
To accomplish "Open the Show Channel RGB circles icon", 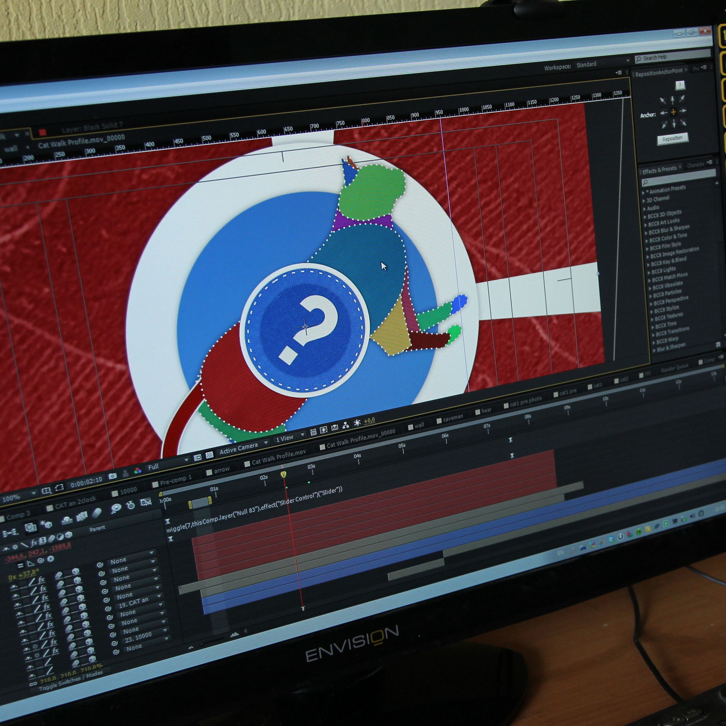I will coord(138,471).
